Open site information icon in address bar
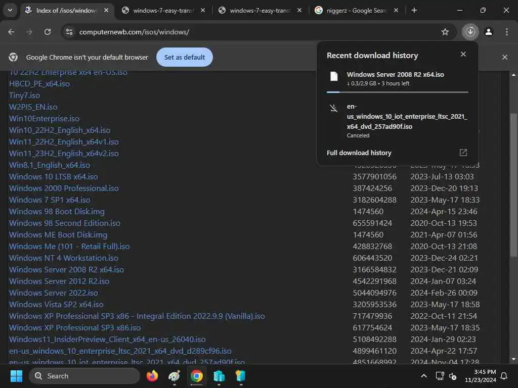Viewport: 518px width, 388px height. click(69, 32)
